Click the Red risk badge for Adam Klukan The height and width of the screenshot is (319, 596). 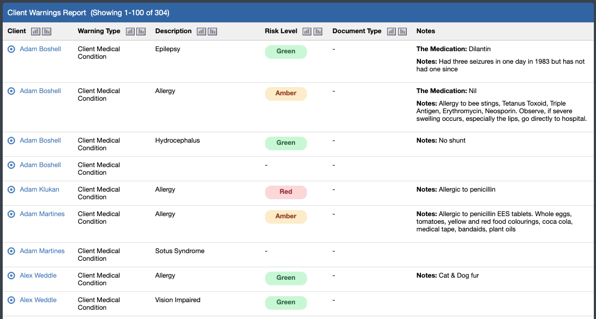pos(286,192)
